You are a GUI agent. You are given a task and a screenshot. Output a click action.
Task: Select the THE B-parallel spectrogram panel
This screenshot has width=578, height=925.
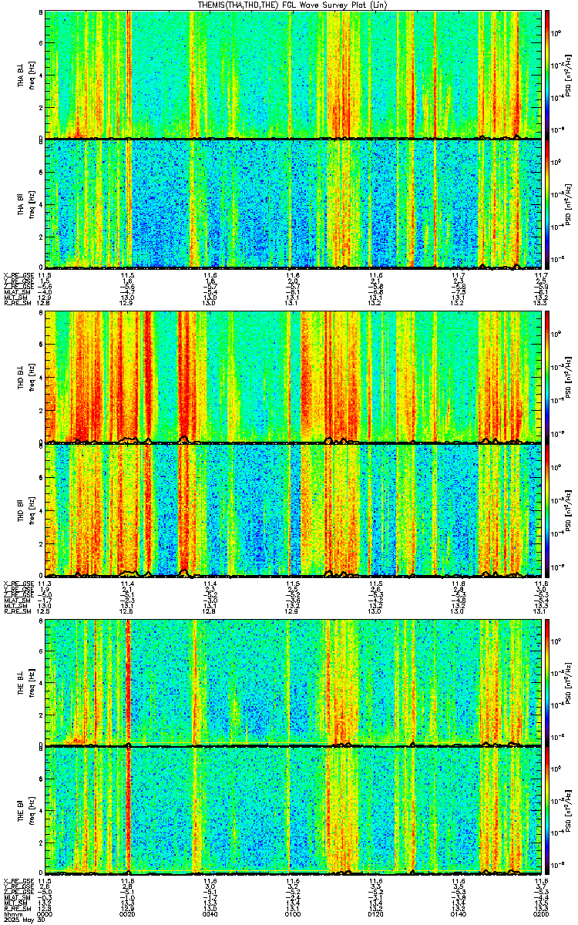pos(292,811)
